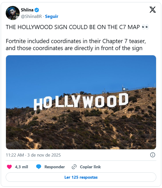Image resolution: width=162 pixels, height=188 pixels.
Task: Click the eyes emoji in the tweet
Action: (x=145, y=27)
